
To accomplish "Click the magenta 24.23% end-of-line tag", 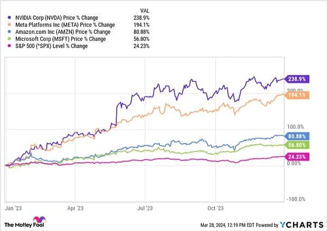I will coord(298,156).
